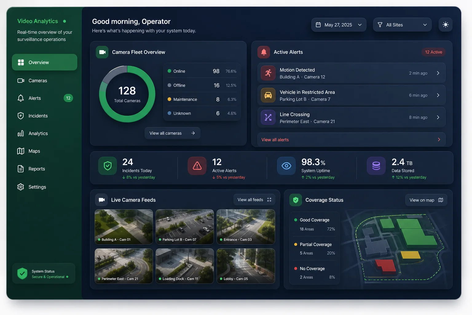Open Lobby - Cam 05 feed thumbnail

pos(246,266)
